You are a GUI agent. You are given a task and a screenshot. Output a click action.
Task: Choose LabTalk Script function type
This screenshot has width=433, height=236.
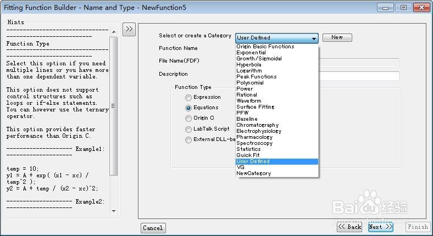(188, 130)
